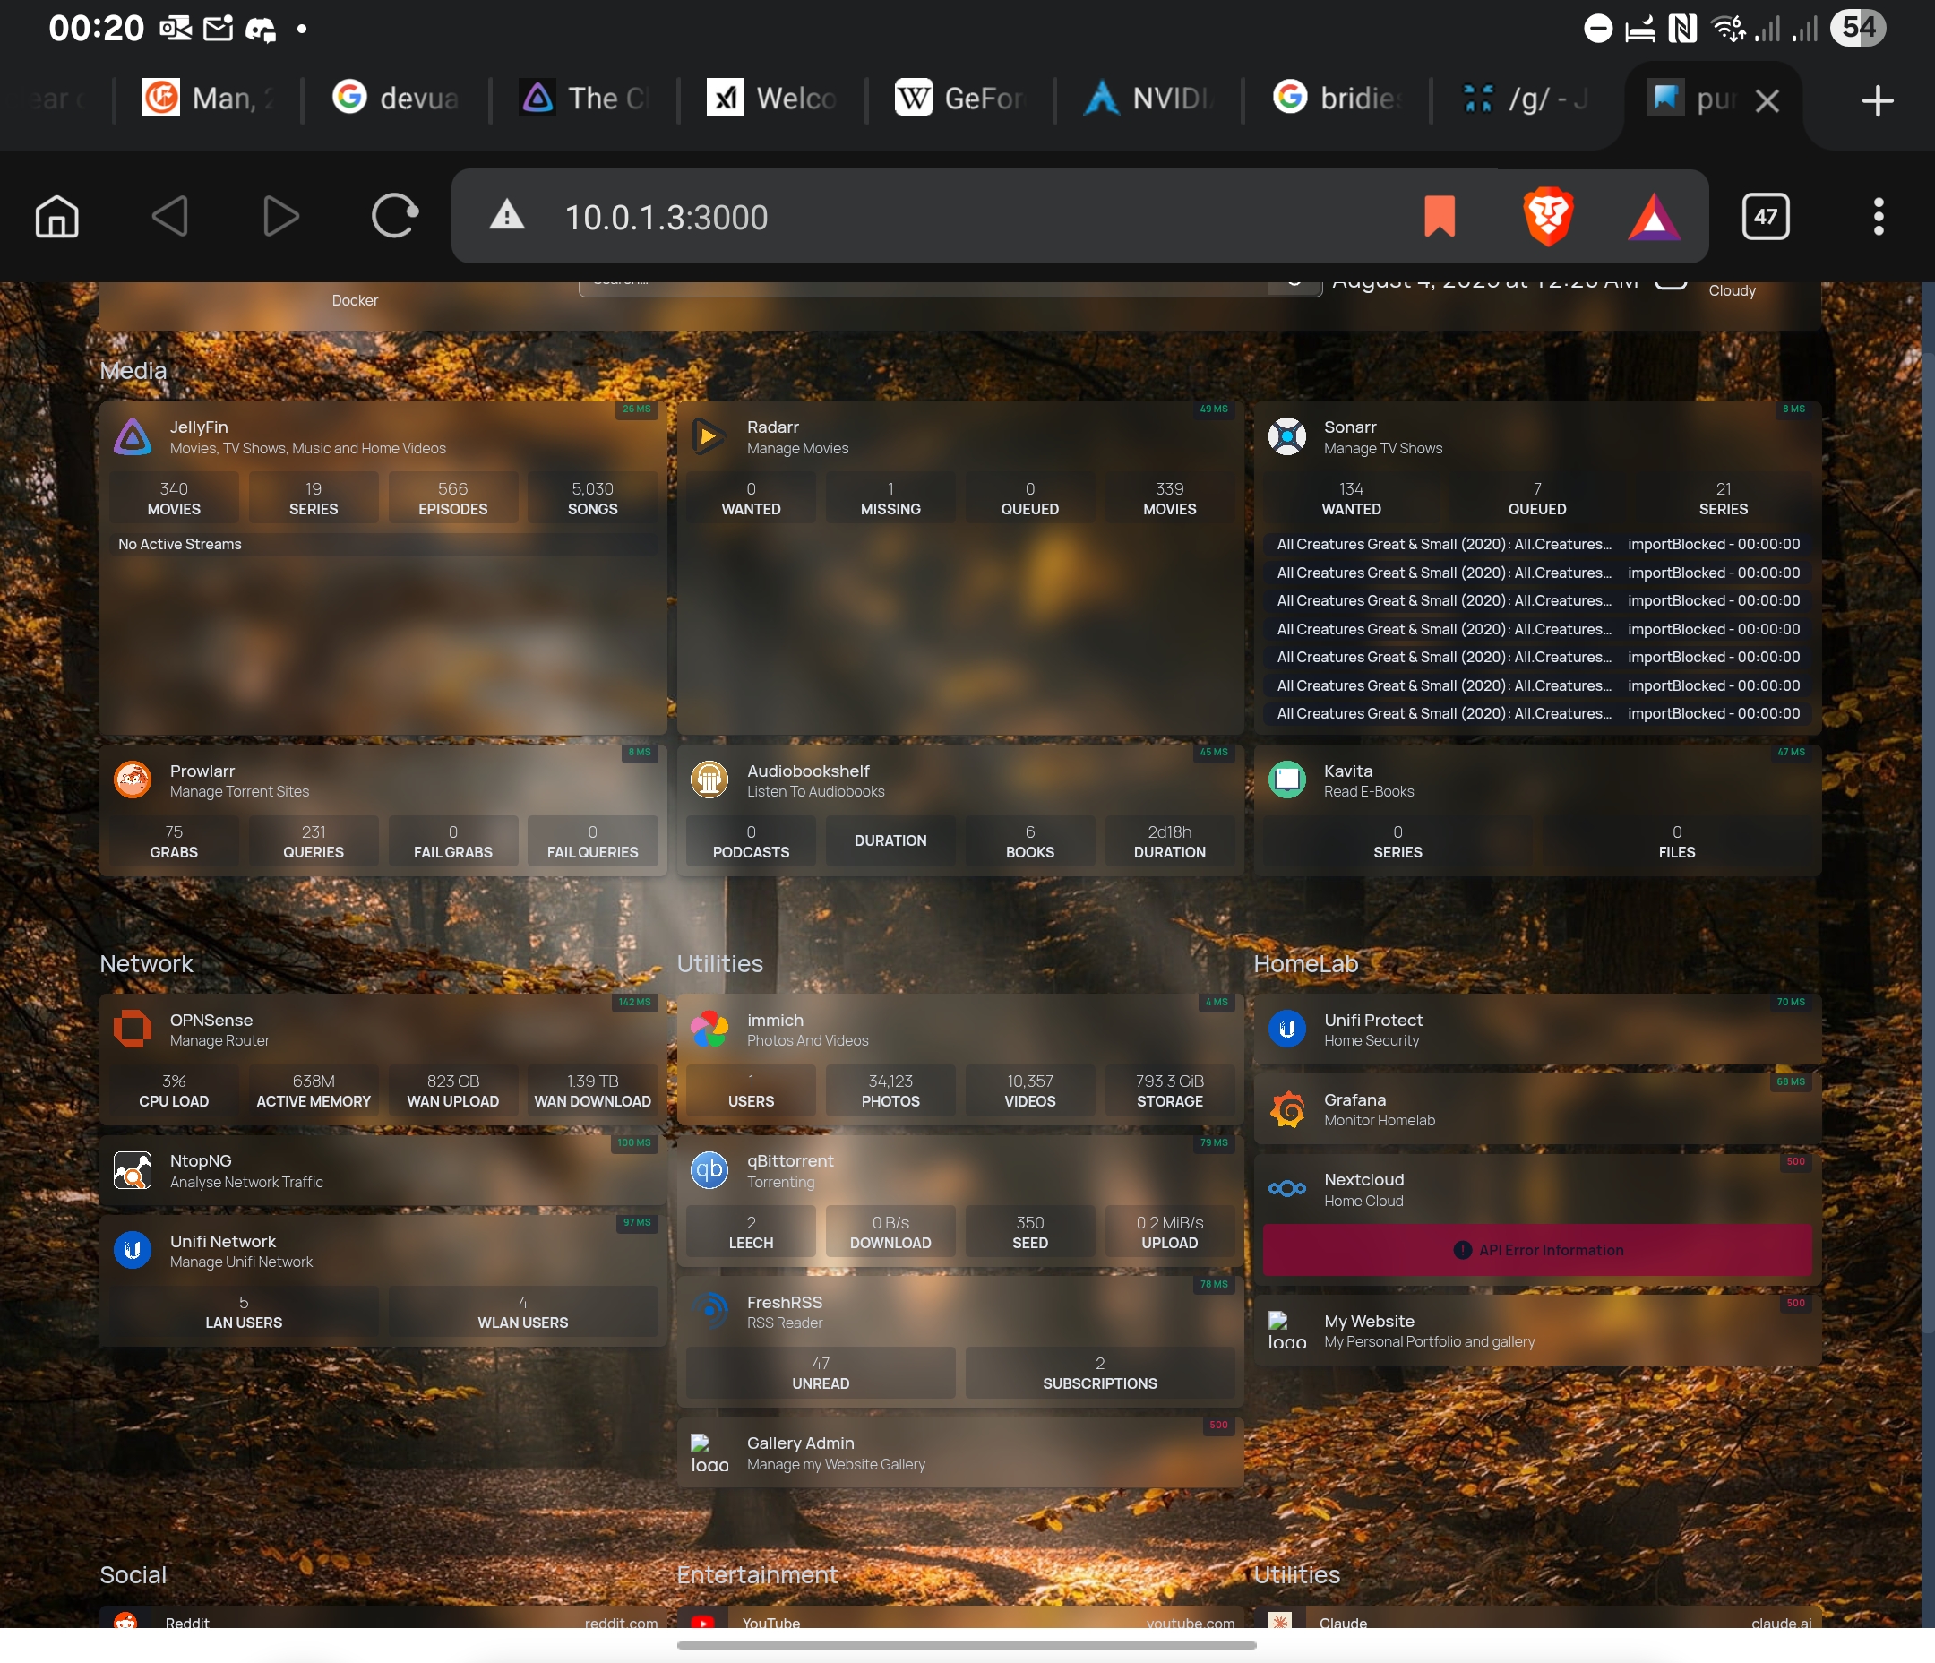Image resolution: width=1935 pixels, height=1663 pixels.
Task: Click Nextcloud API Error Information button
Action: click(x=1537, y=1250)
